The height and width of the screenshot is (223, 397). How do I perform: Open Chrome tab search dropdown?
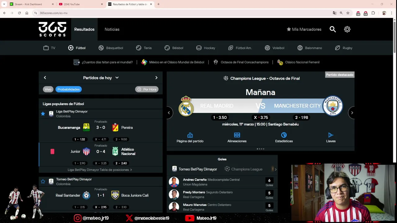[4, 4]
